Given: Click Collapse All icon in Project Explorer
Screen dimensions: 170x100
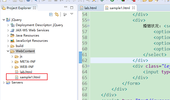Looking at the screenshot, I should [51, 14].
